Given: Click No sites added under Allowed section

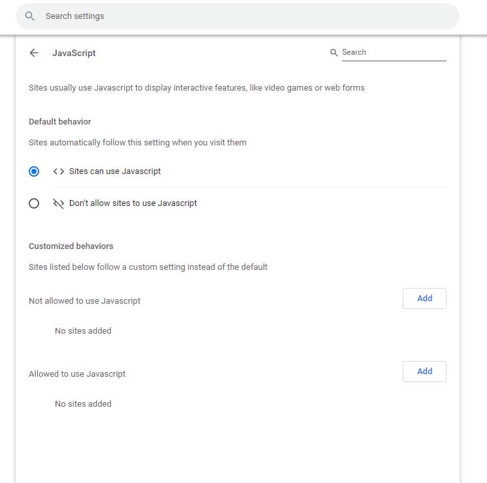Looking at the screenshot, I should 83,403.
